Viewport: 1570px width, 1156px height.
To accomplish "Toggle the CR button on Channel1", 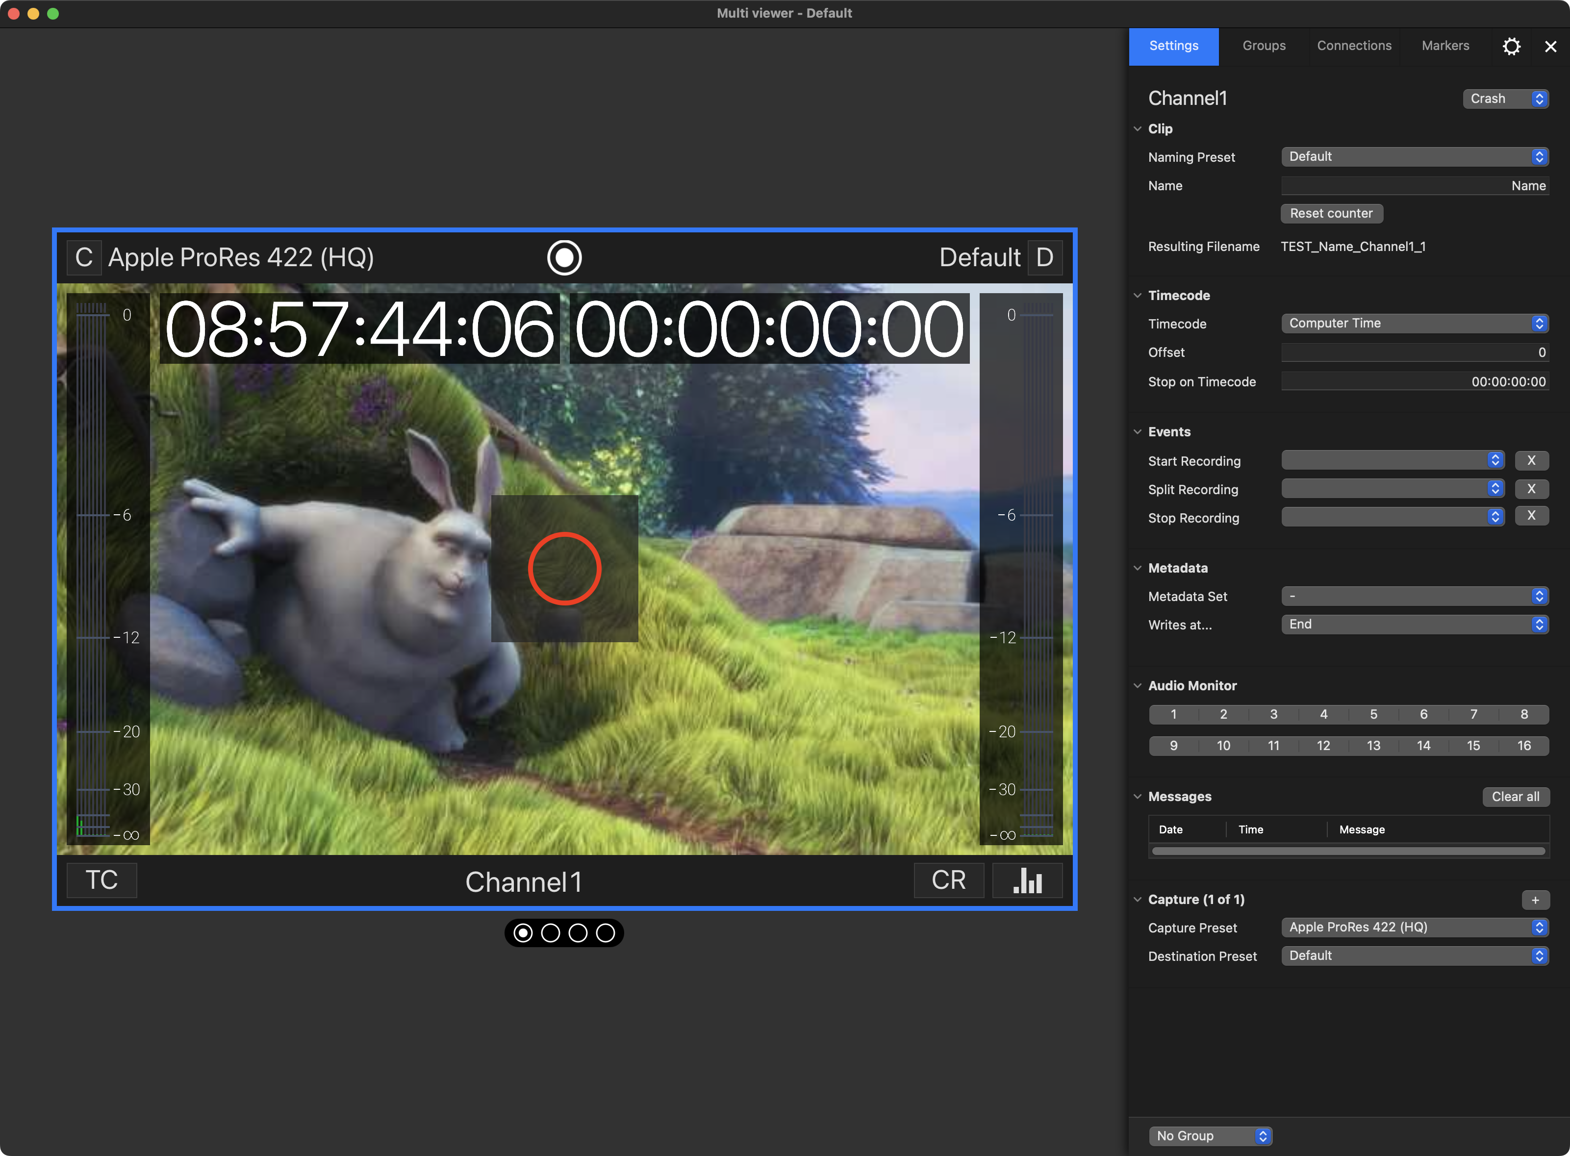I will (x=948, y=880).
